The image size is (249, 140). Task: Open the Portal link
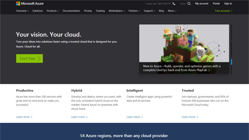[216, 4]
